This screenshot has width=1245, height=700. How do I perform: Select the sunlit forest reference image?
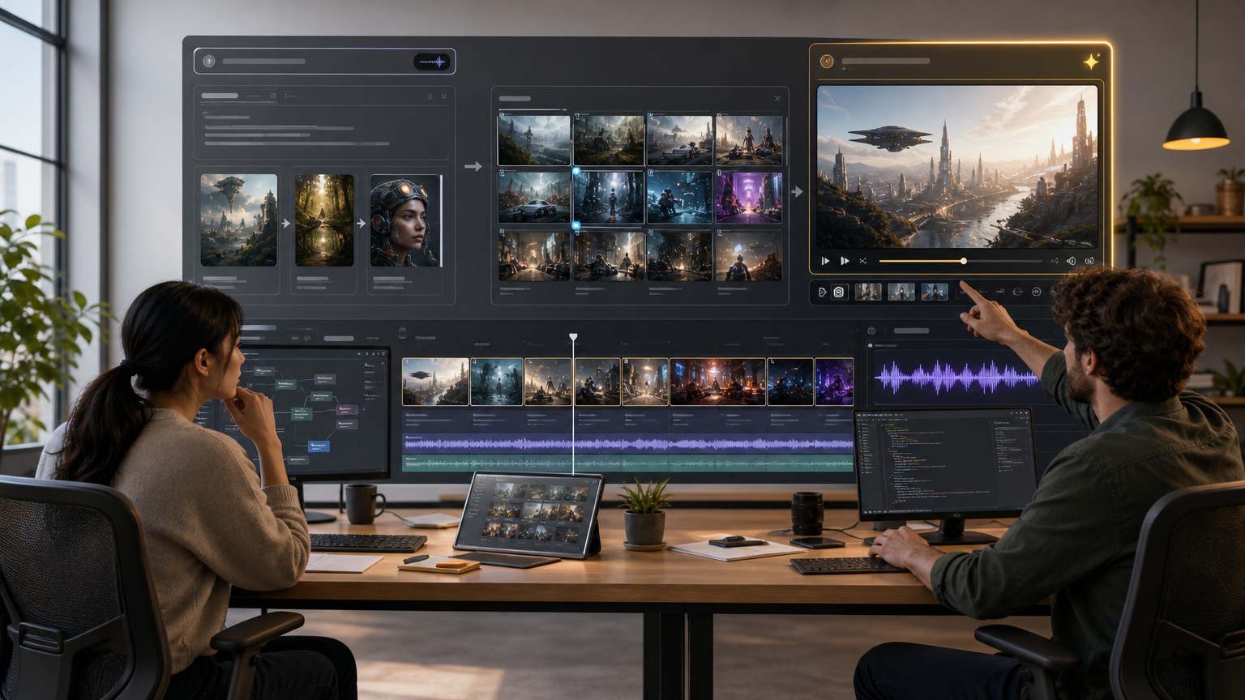[324, 220]
